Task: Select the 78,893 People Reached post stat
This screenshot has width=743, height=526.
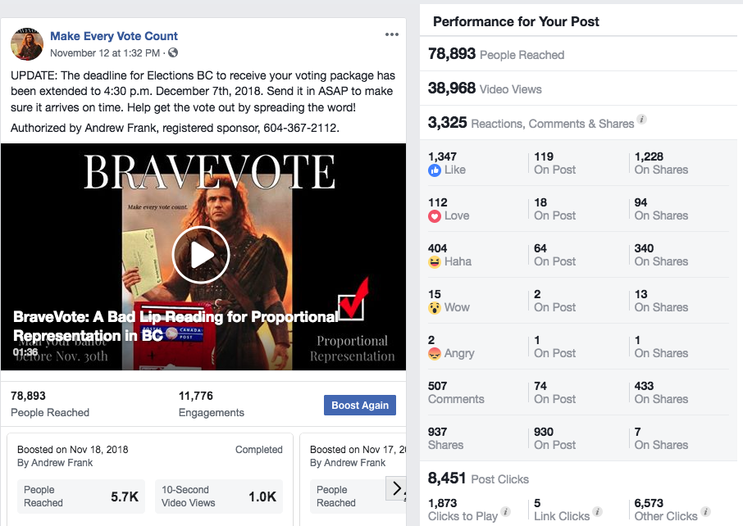Action: coord(50,404)
